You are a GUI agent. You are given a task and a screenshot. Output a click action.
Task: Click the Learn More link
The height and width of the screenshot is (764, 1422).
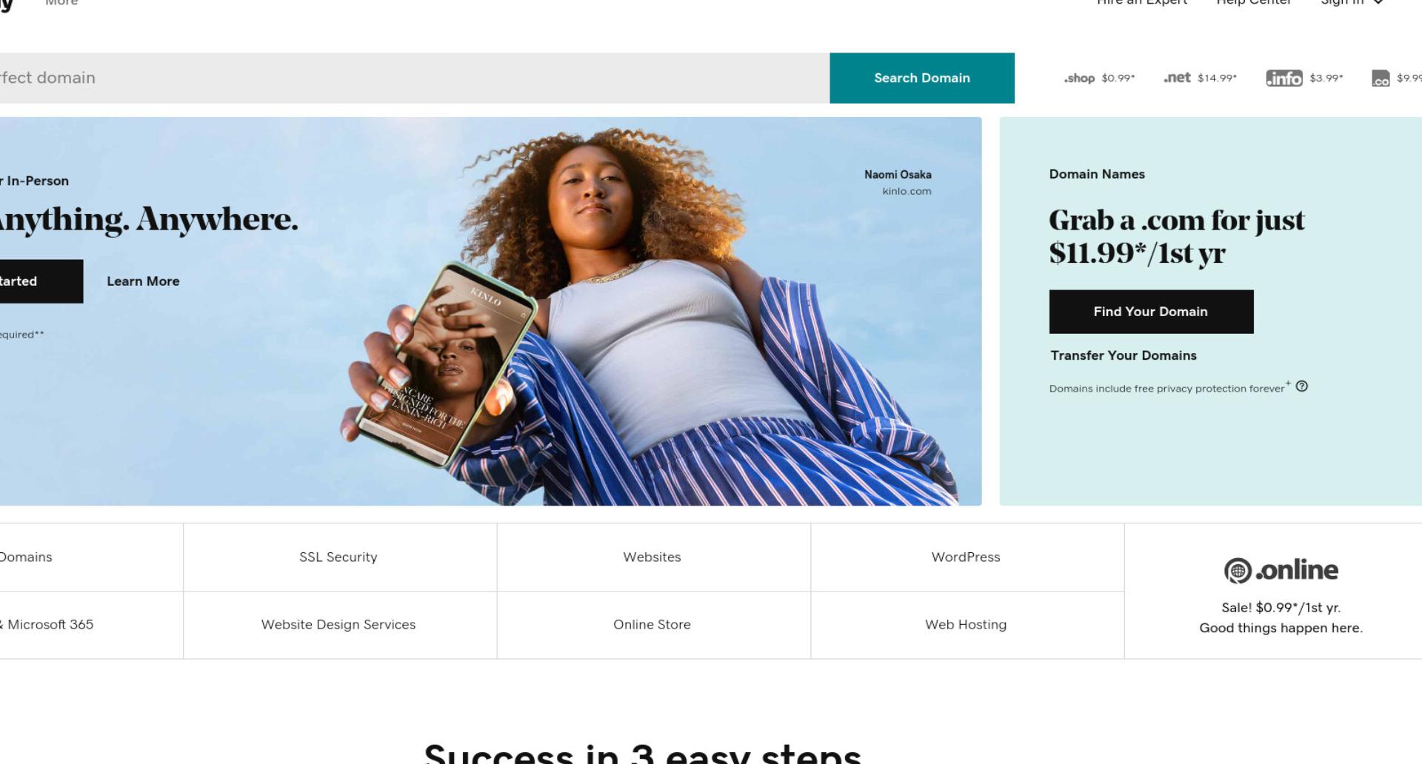pyautogui.click(x=143, y=281)
